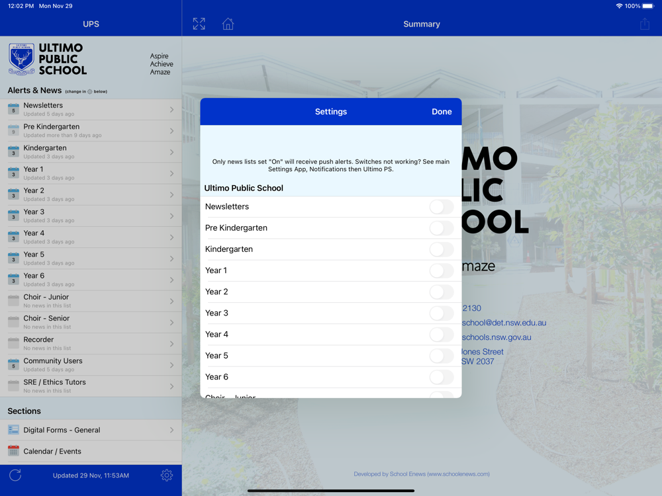The height and width of the screenshot is (496, 662).
Task: Tap the Ultimo Public School crest logo
Action: [x=21, y=59]
